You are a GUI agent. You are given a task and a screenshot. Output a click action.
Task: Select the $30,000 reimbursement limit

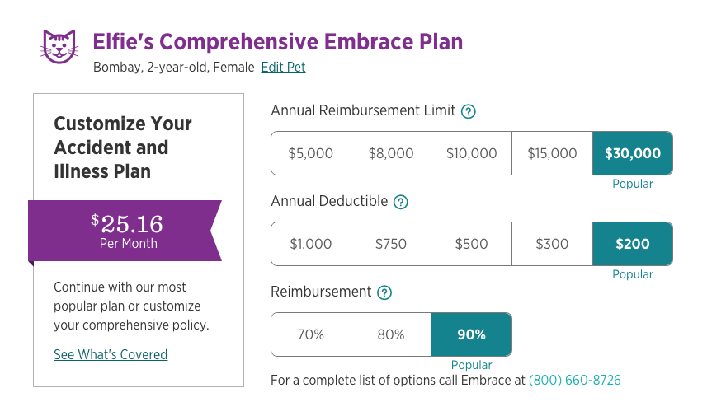[633, 153]
